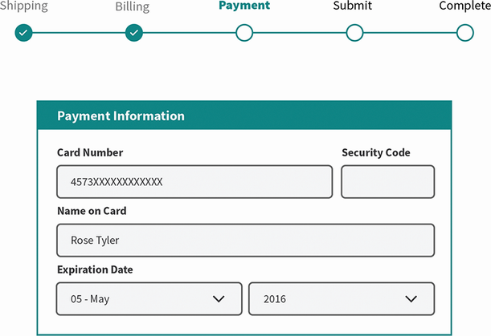Click the Security Code label
491x336 pixels.
pyautogui.click(x=375, y=152)
